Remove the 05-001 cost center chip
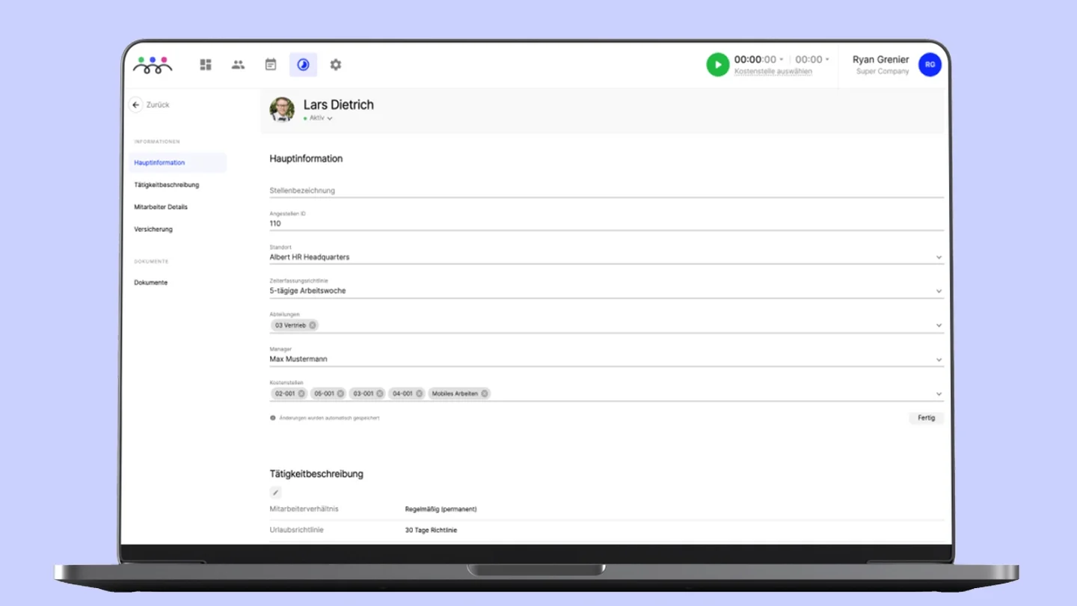Screen dimensions: 1077x606 click(340, 394)
